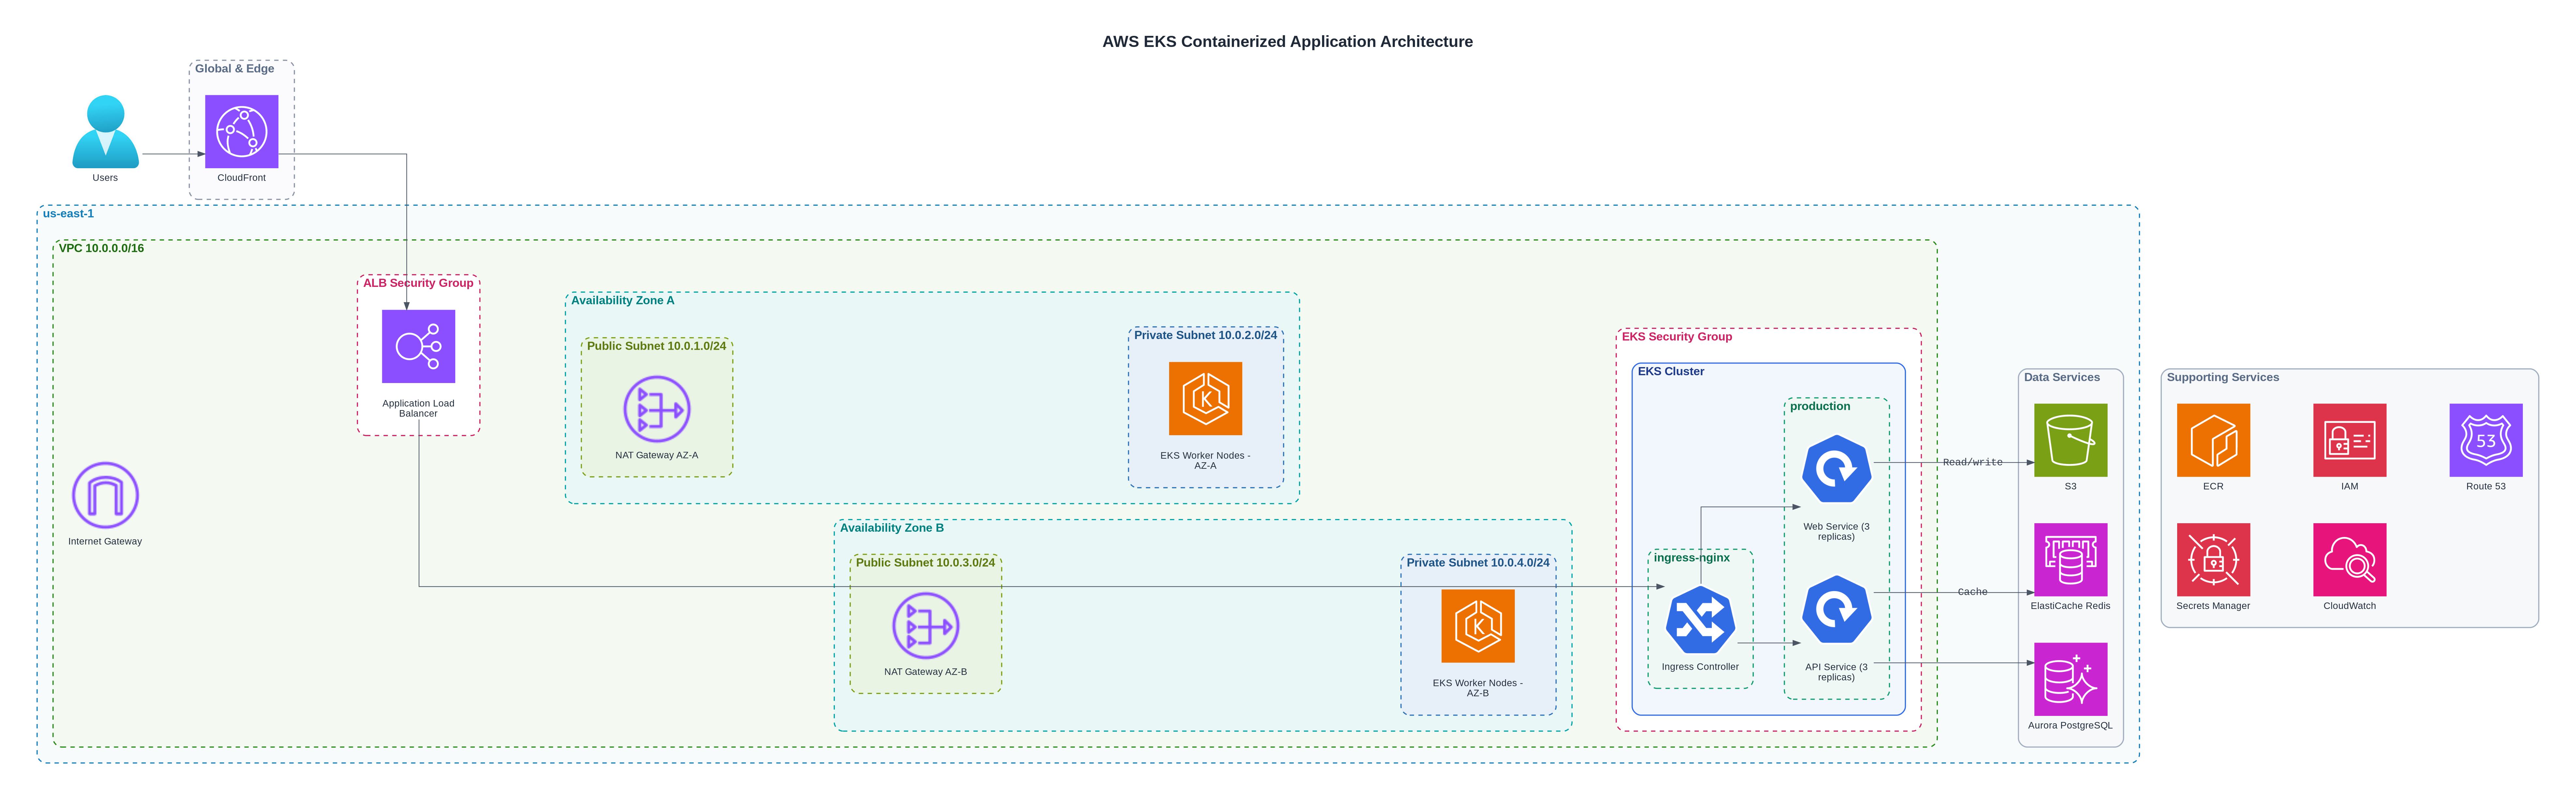
Task: Select the Aurora PostgreSQL icon
Action: tap(2070, 679)
